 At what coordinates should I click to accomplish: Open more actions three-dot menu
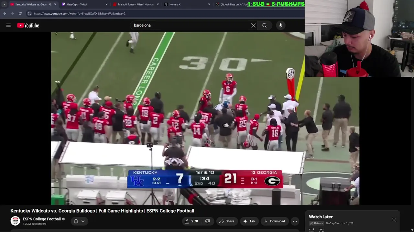(295, 221)
